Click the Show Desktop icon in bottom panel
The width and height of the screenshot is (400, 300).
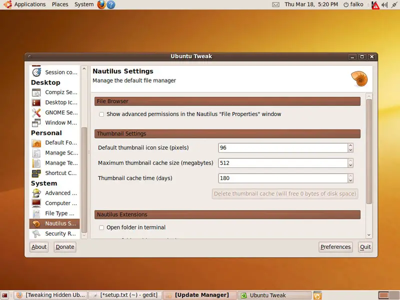[5, 295]
